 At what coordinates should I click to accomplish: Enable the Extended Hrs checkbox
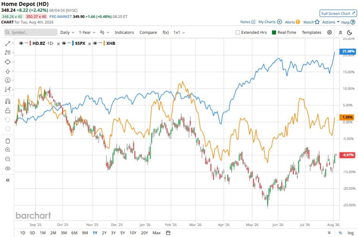238,32
